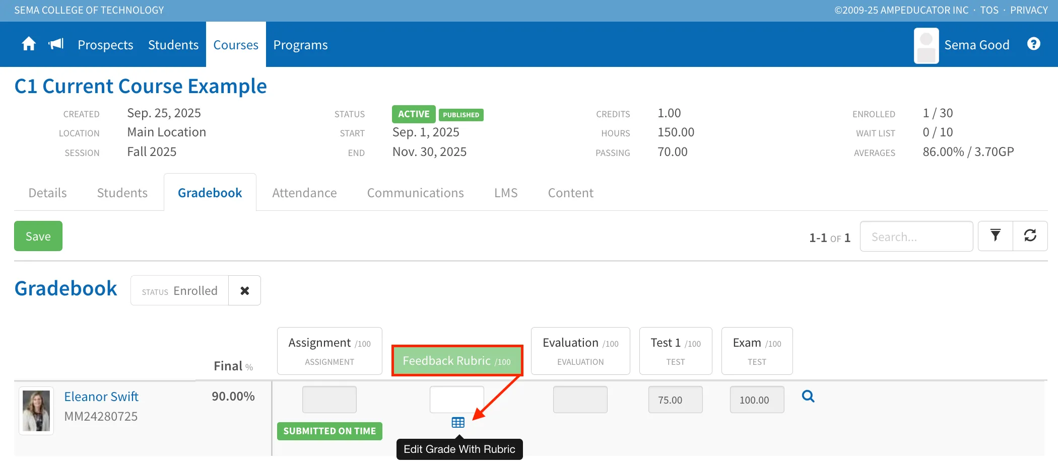
Task: Click the SUBMITTED ON TIME badge
Action: (329, 431)
